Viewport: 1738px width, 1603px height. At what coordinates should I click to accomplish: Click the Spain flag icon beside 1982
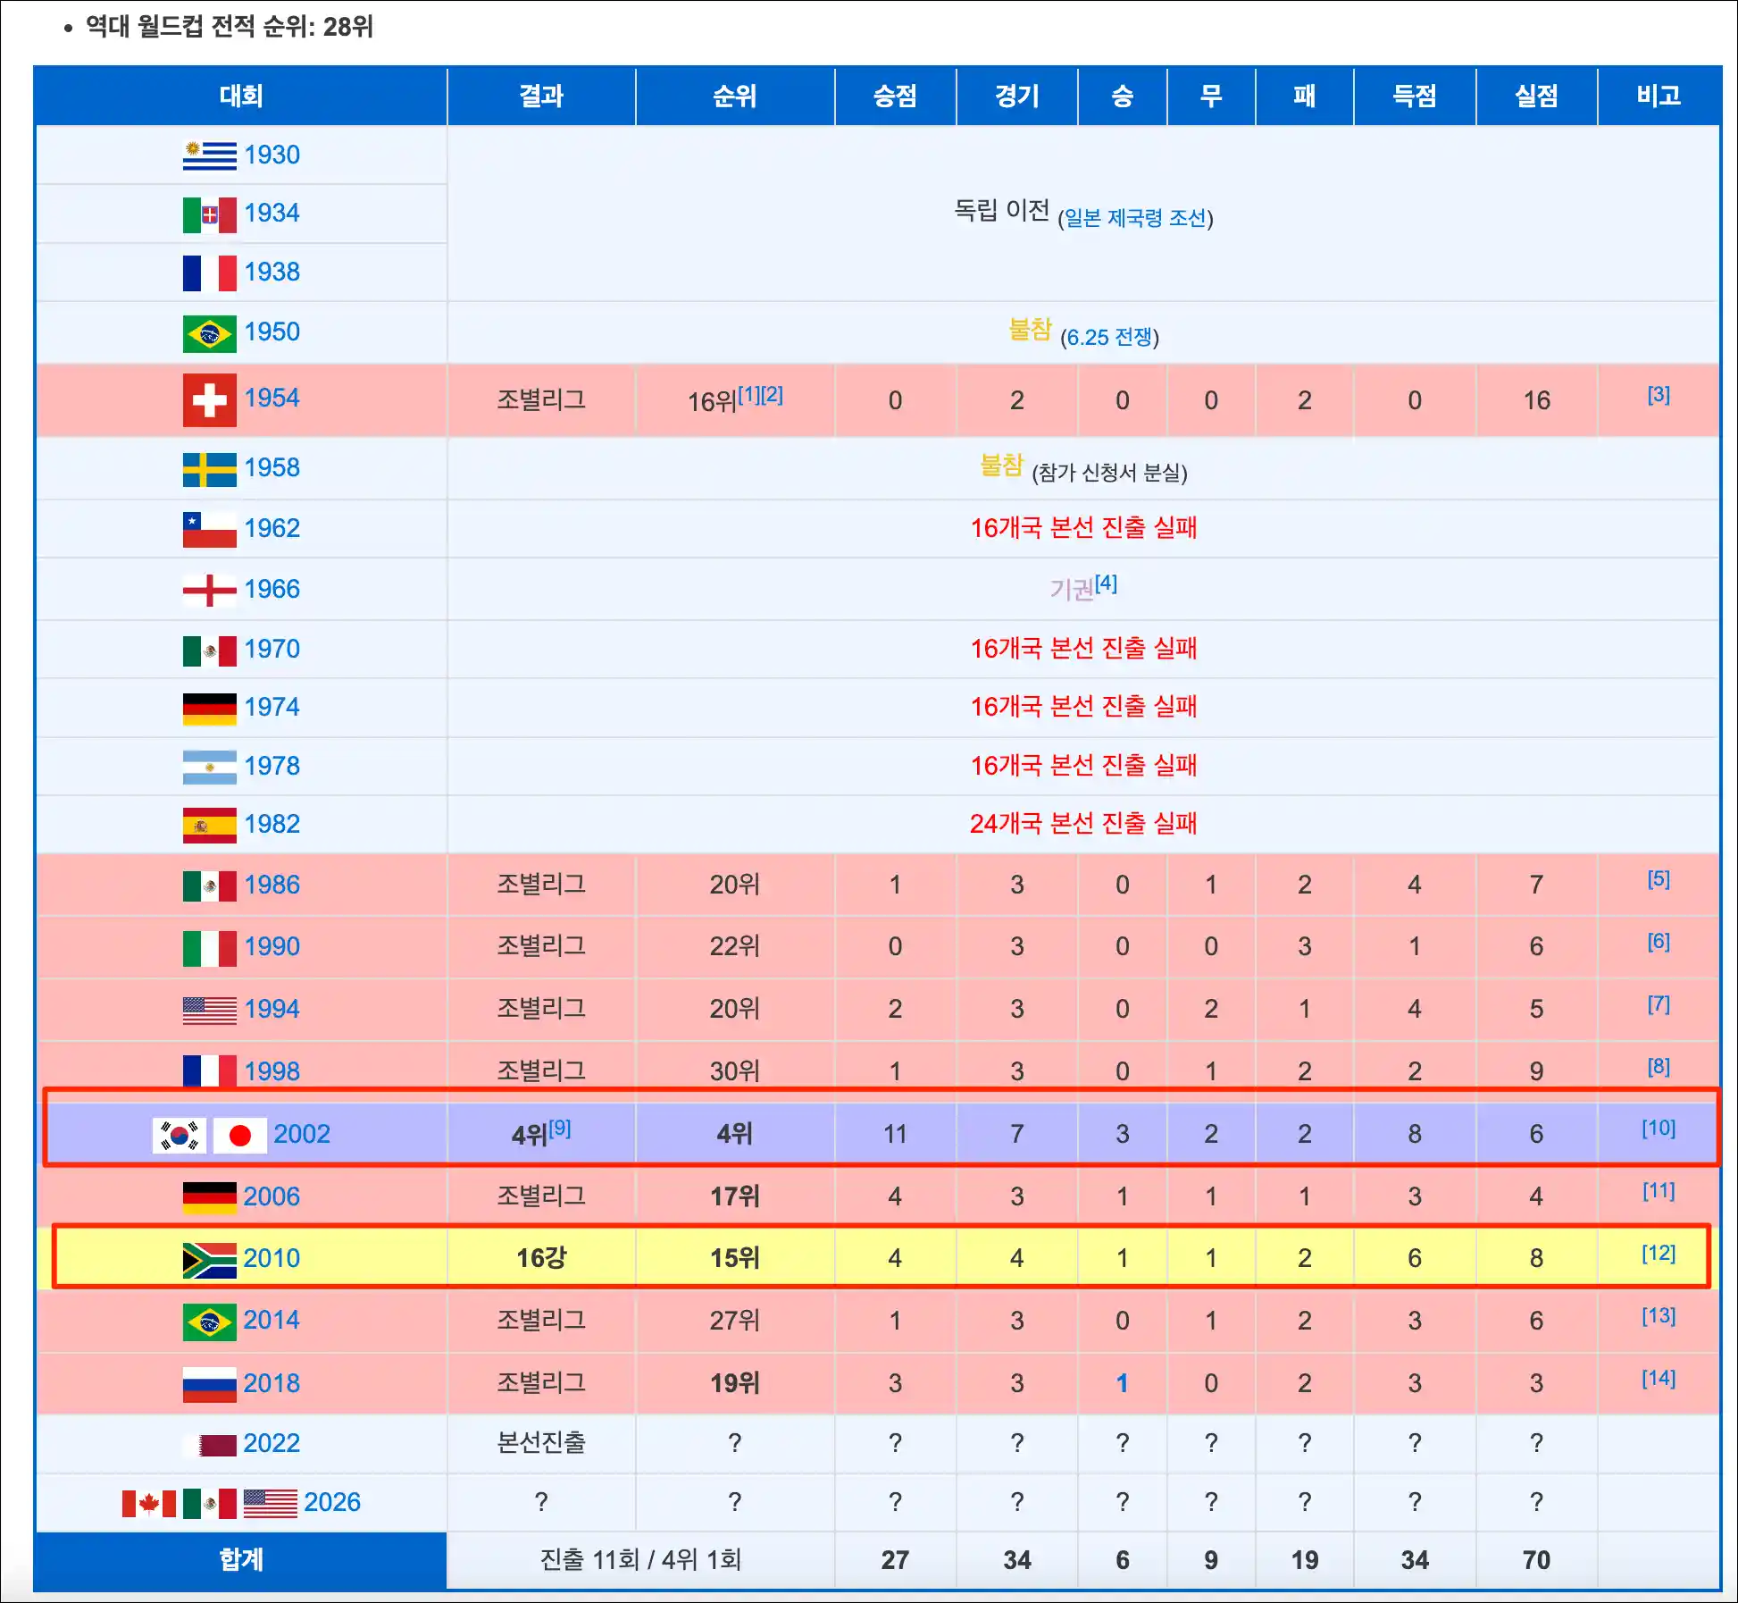209,826
